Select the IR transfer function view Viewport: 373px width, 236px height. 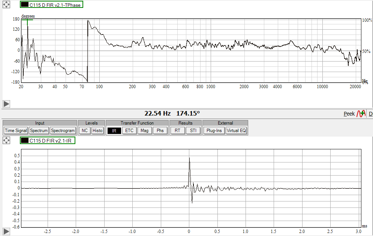pyautogui.click(x=114, y=131)
